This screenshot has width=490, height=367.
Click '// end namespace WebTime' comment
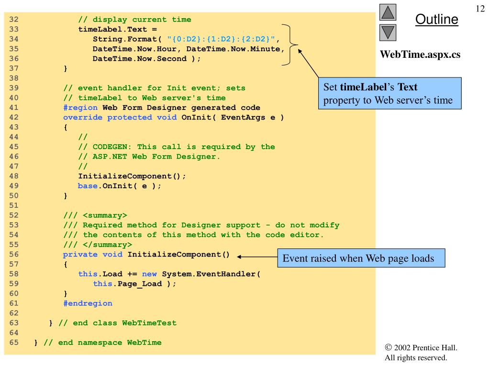[x=102, y=343]
